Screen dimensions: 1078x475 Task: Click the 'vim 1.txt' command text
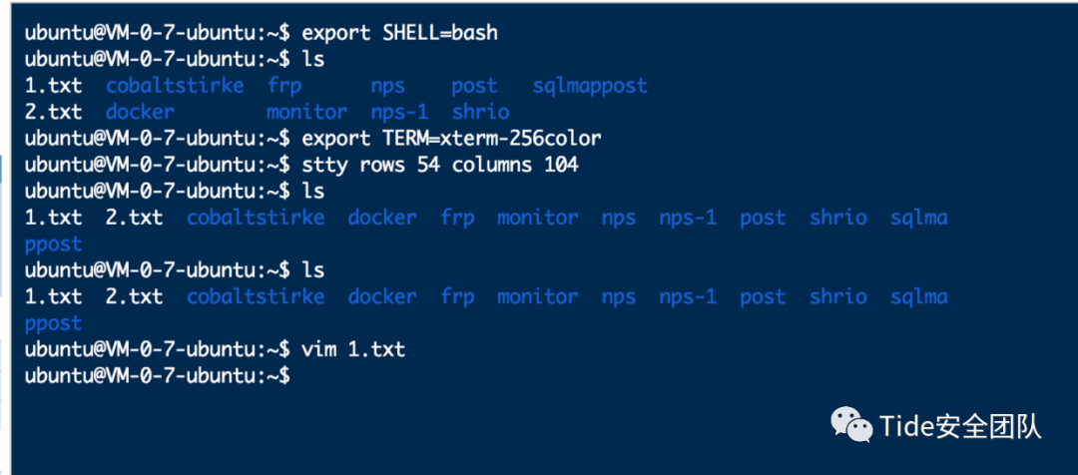point(353,350)
